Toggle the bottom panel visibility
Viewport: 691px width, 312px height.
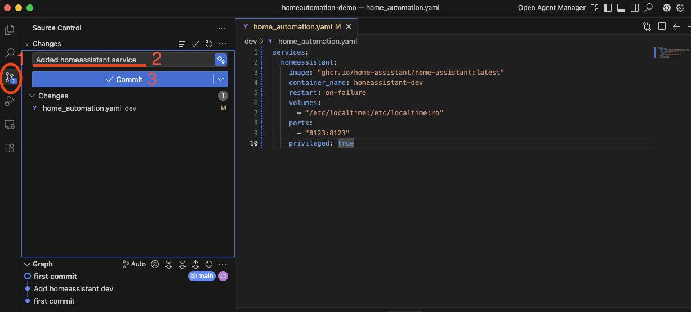click(x=622, y=8)
